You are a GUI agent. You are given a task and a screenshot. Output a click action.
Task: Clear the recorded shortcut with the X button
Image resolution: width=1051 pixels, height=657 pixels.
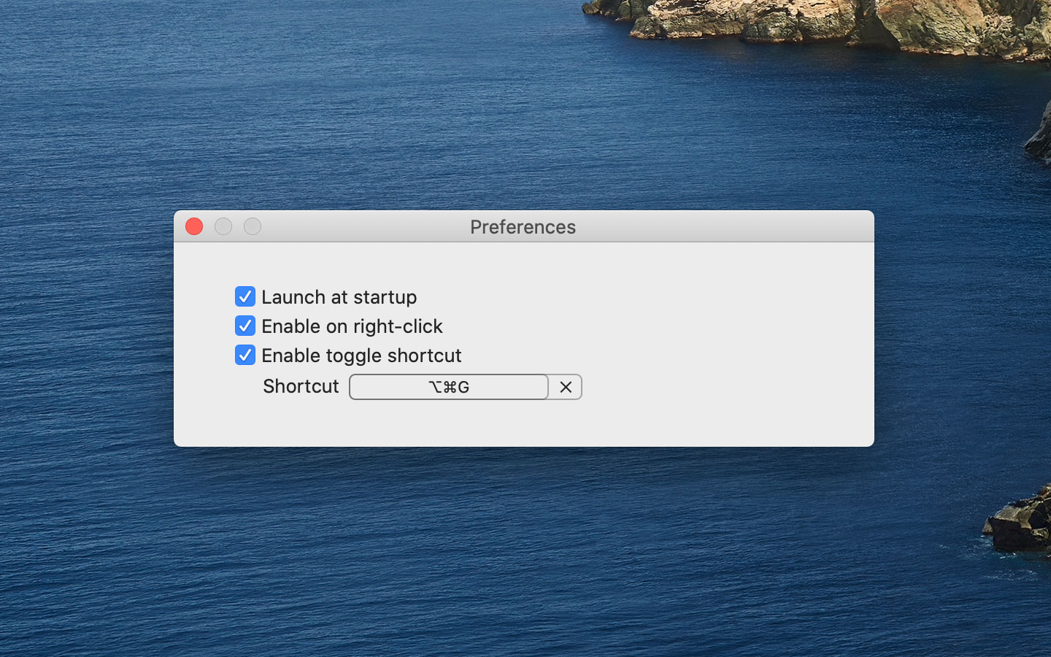tap(566, 387)
